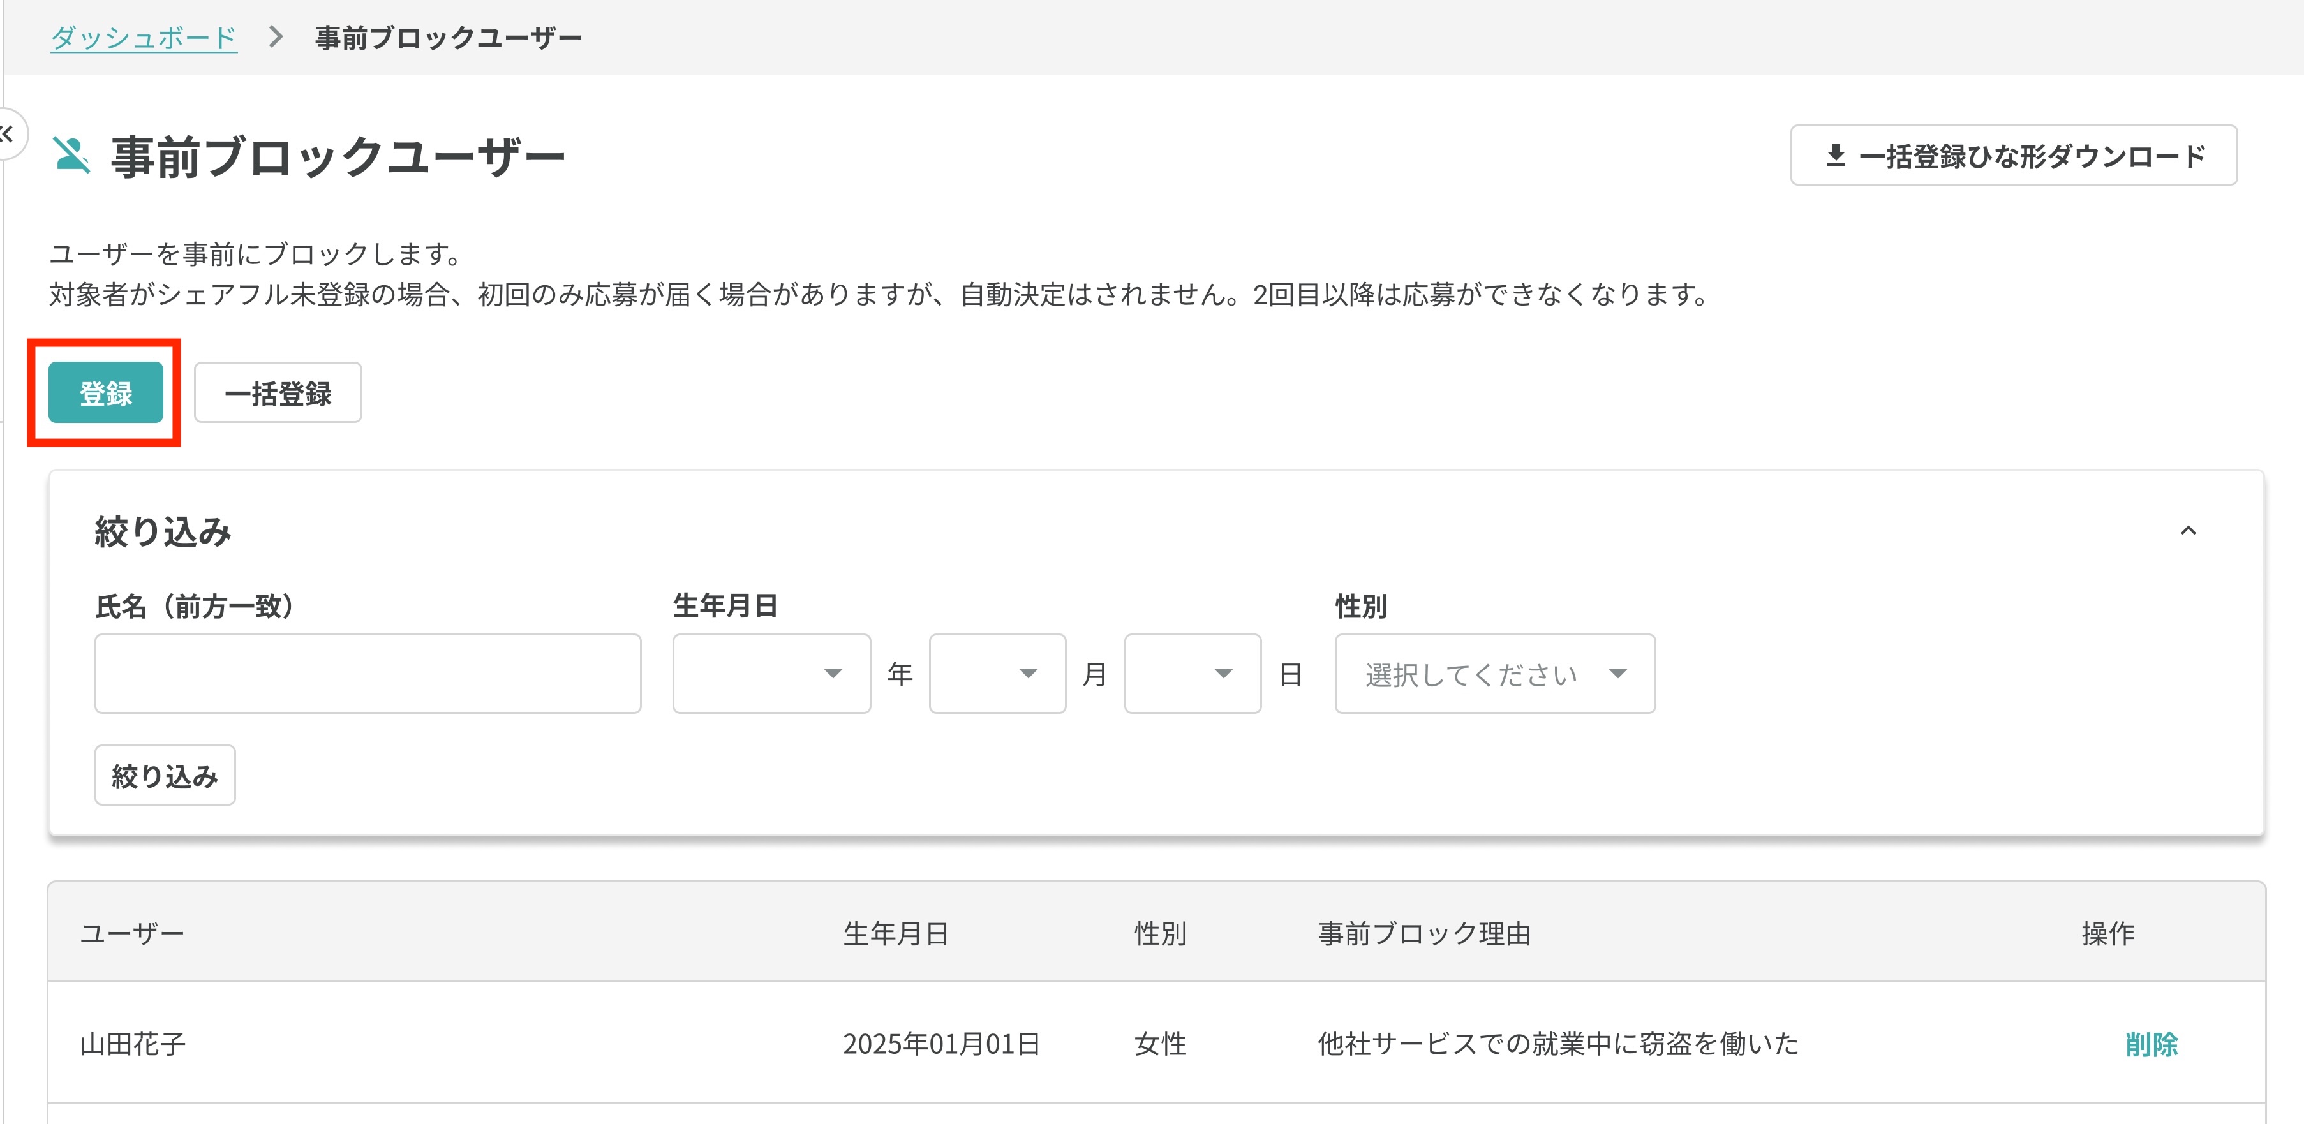Open the birth year dropdown

(771, 674)
